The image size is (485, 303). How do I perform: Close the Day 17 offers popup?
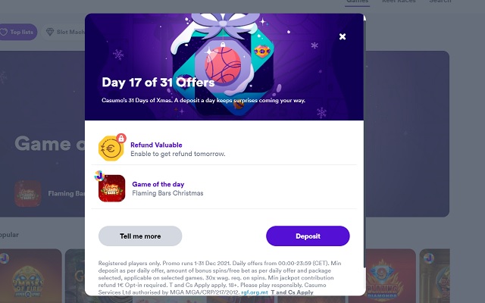pyautogui.click(x=342, y=36)
